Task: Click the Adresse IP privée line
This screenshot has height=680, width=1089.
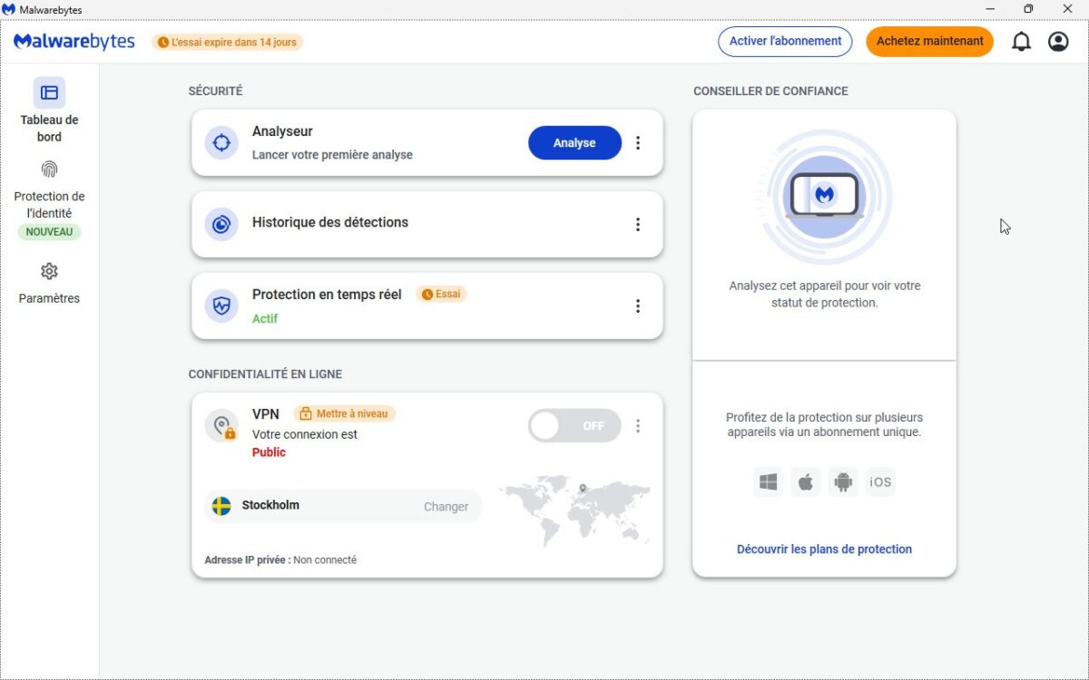Action: pyautogui.click(x=280, y=559)
